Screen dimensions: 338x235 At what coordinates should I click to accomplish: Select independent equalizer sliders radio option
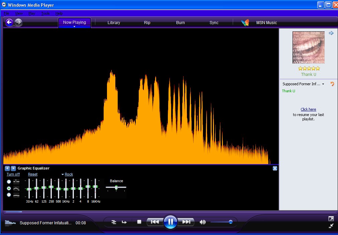pyautogui.click(x=9, y=182)
